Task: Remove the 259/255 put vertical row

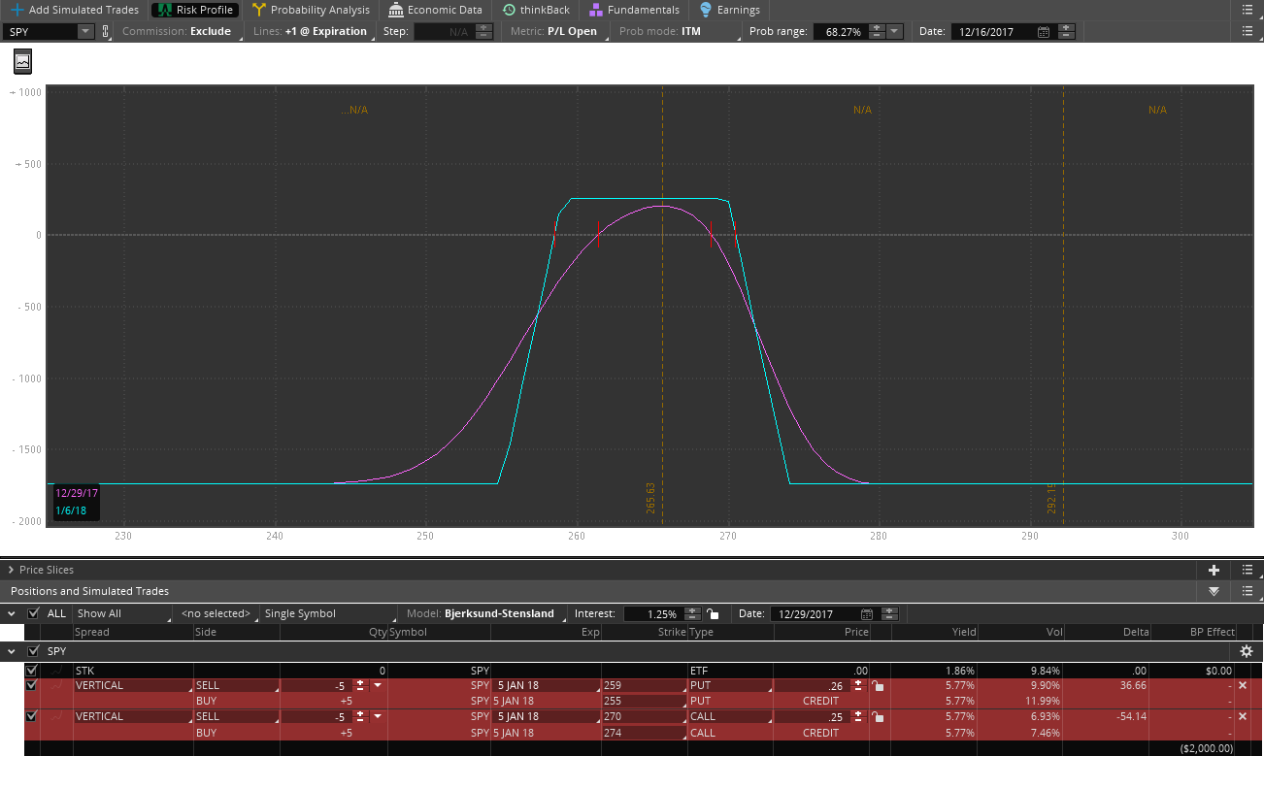Action: (1243, 685)
